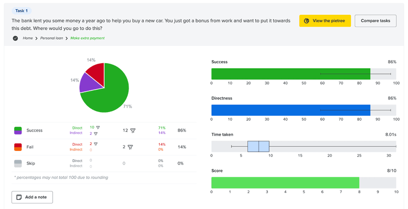Filter by the 2 direct fail results
The image size is (408, 209).
coord(95,144)
